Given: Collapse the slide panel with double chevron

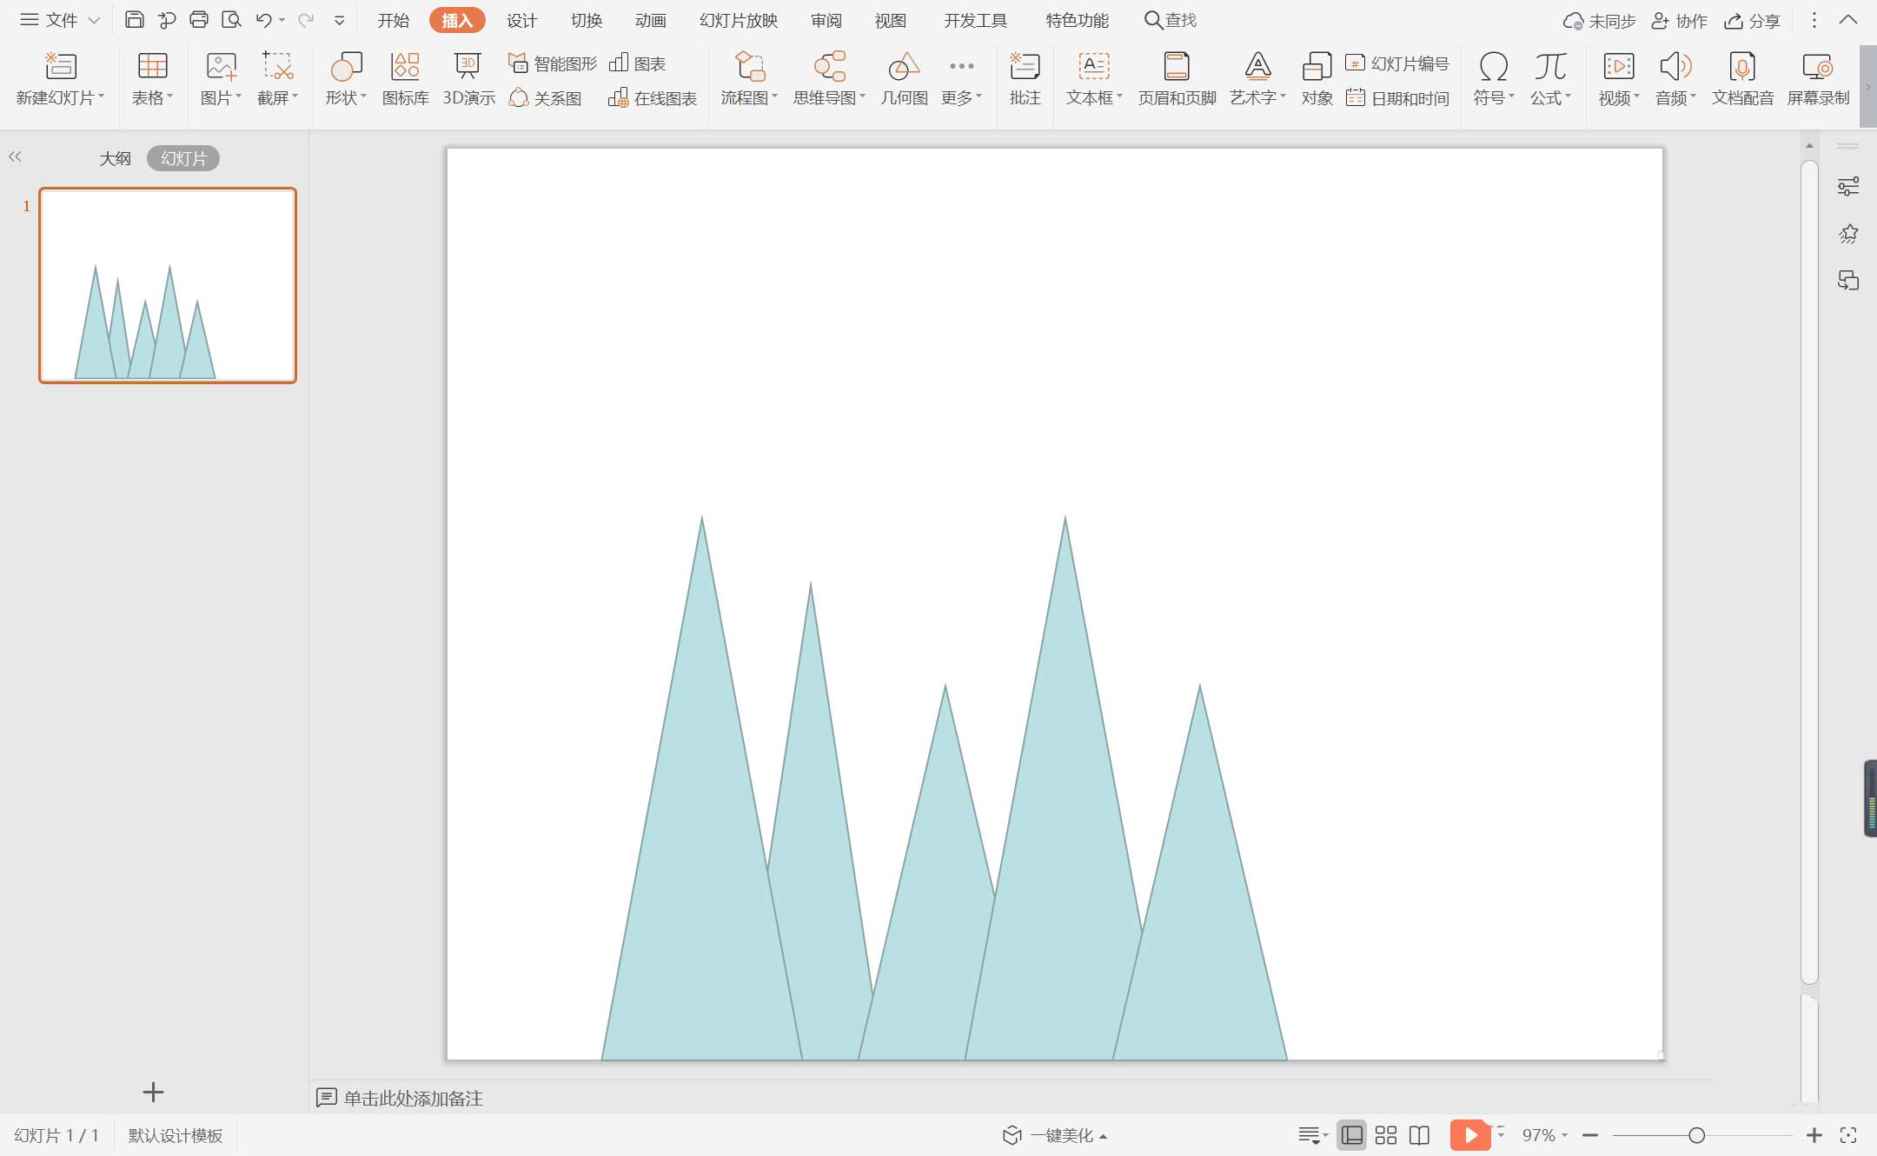Looking at the screenshot, I should (15, 156).
